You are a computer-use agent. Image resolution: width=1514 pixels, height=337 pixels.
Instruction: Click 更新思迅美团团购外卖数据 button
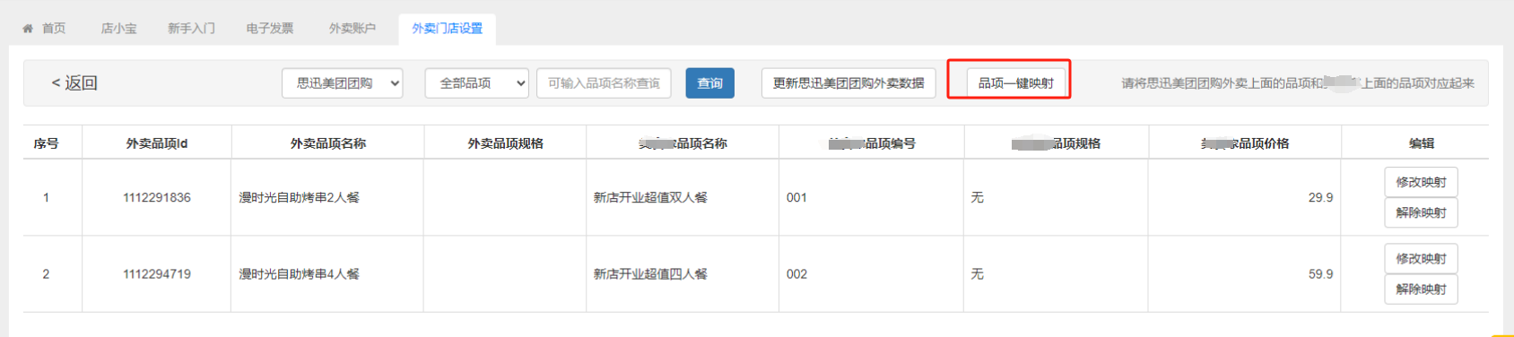(848, 83)
